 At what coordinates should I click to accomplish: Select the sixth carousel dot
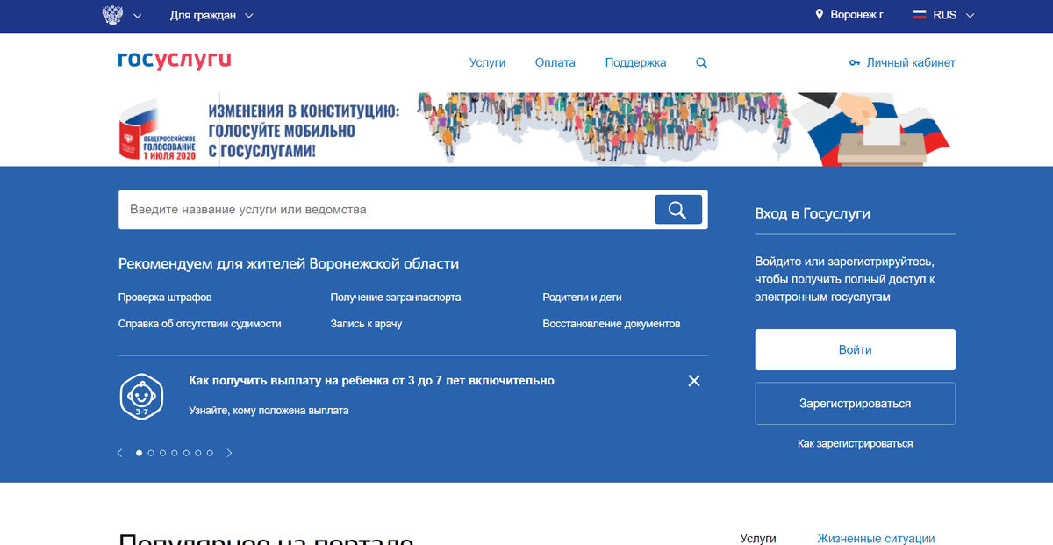point(198,453)
